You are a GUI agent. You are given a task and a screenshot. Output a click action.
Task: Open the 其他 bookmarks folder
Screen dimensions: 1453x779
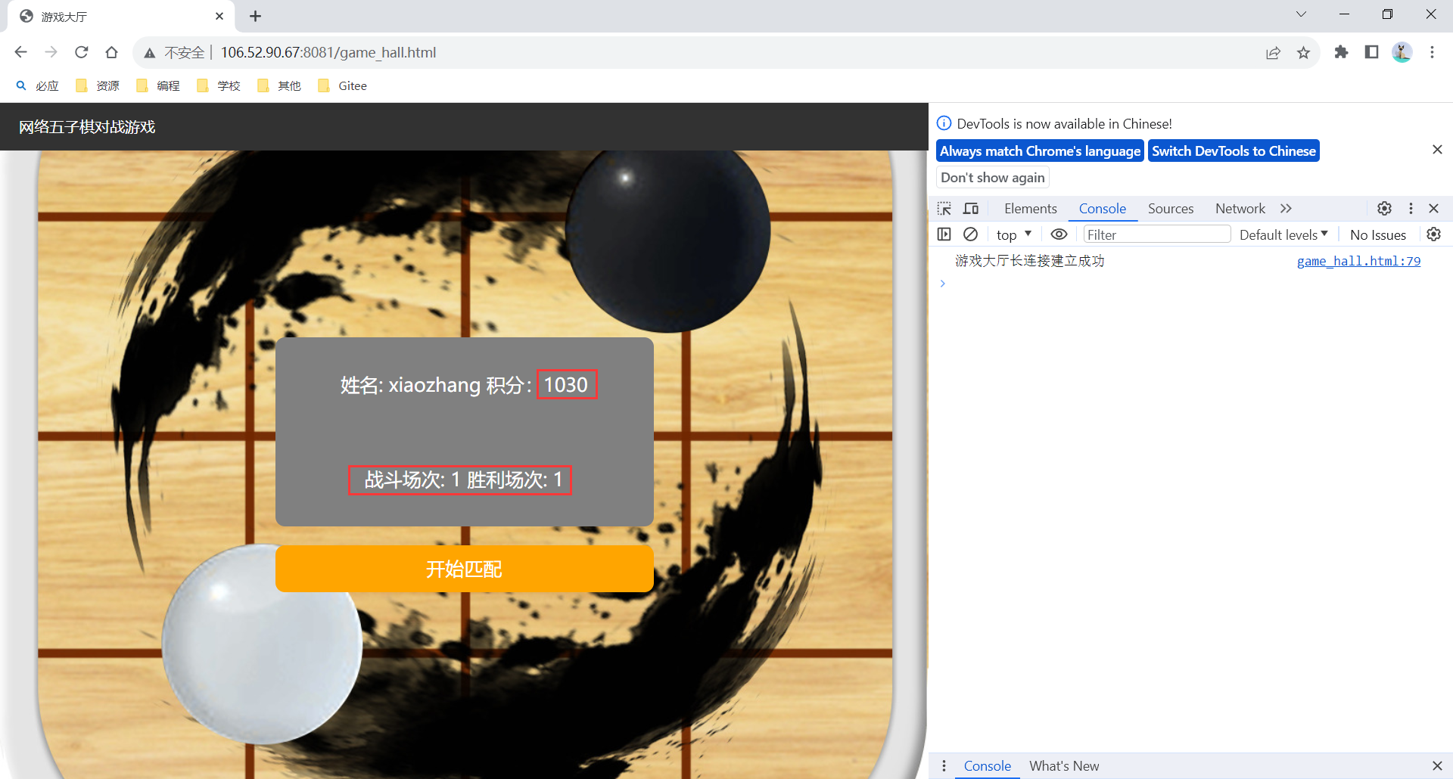pos(279,86)
